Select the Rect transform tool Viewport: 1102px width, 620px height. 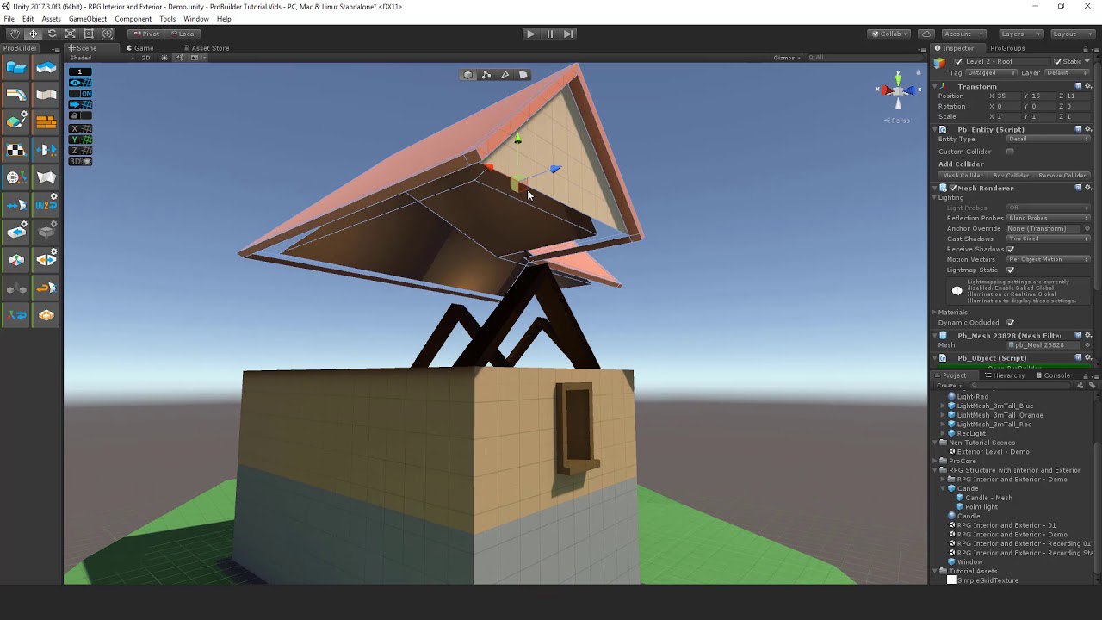89,34
